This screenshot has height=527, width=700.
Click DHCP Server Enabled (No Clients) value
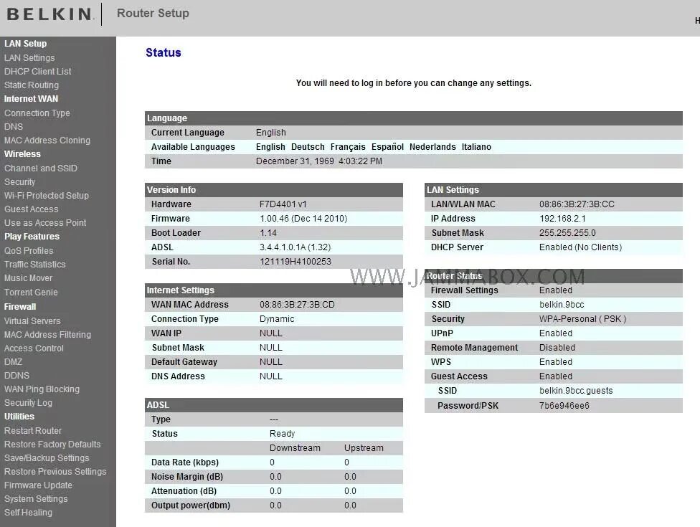point(580,247)
